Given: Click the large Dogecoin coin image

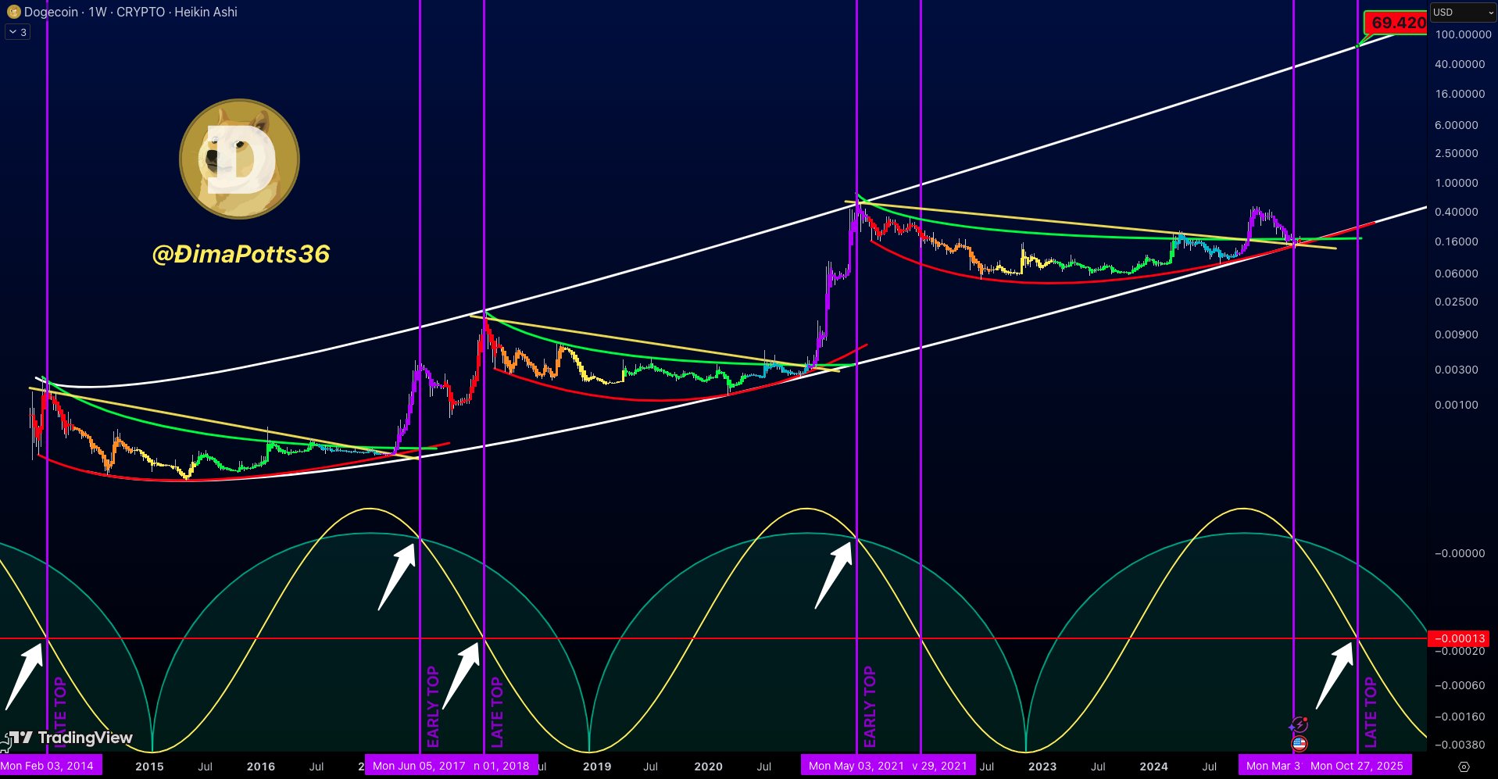Looking at the screenshot, I should point(239,159).
